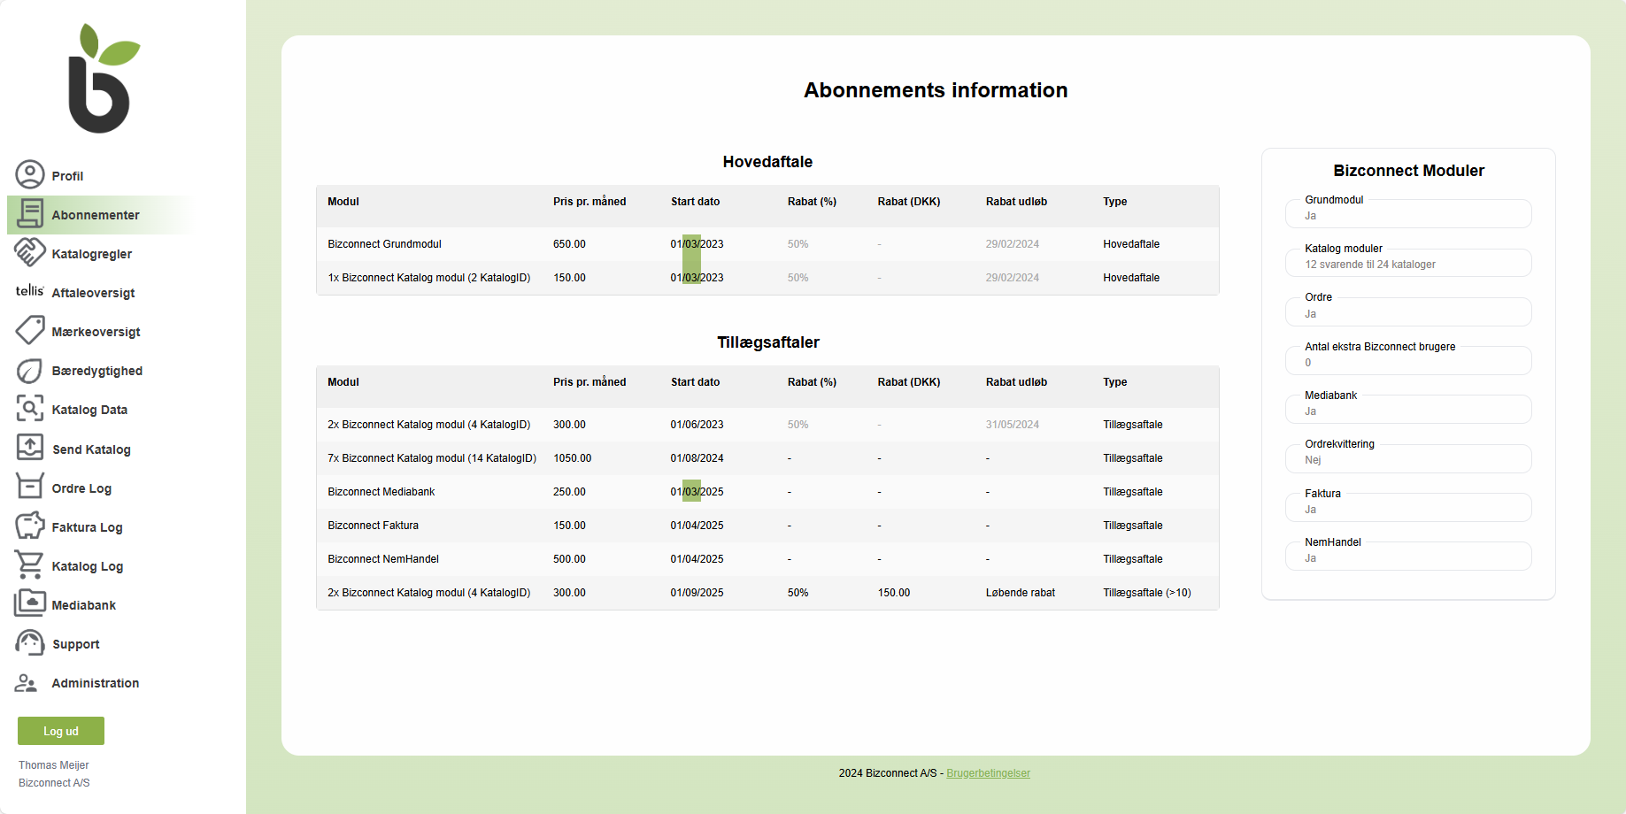Select the Bizconnect NemHandel table row
The width and height of the screenshot is (1626, 814).
pyautogui.click(x=767, y=559)
